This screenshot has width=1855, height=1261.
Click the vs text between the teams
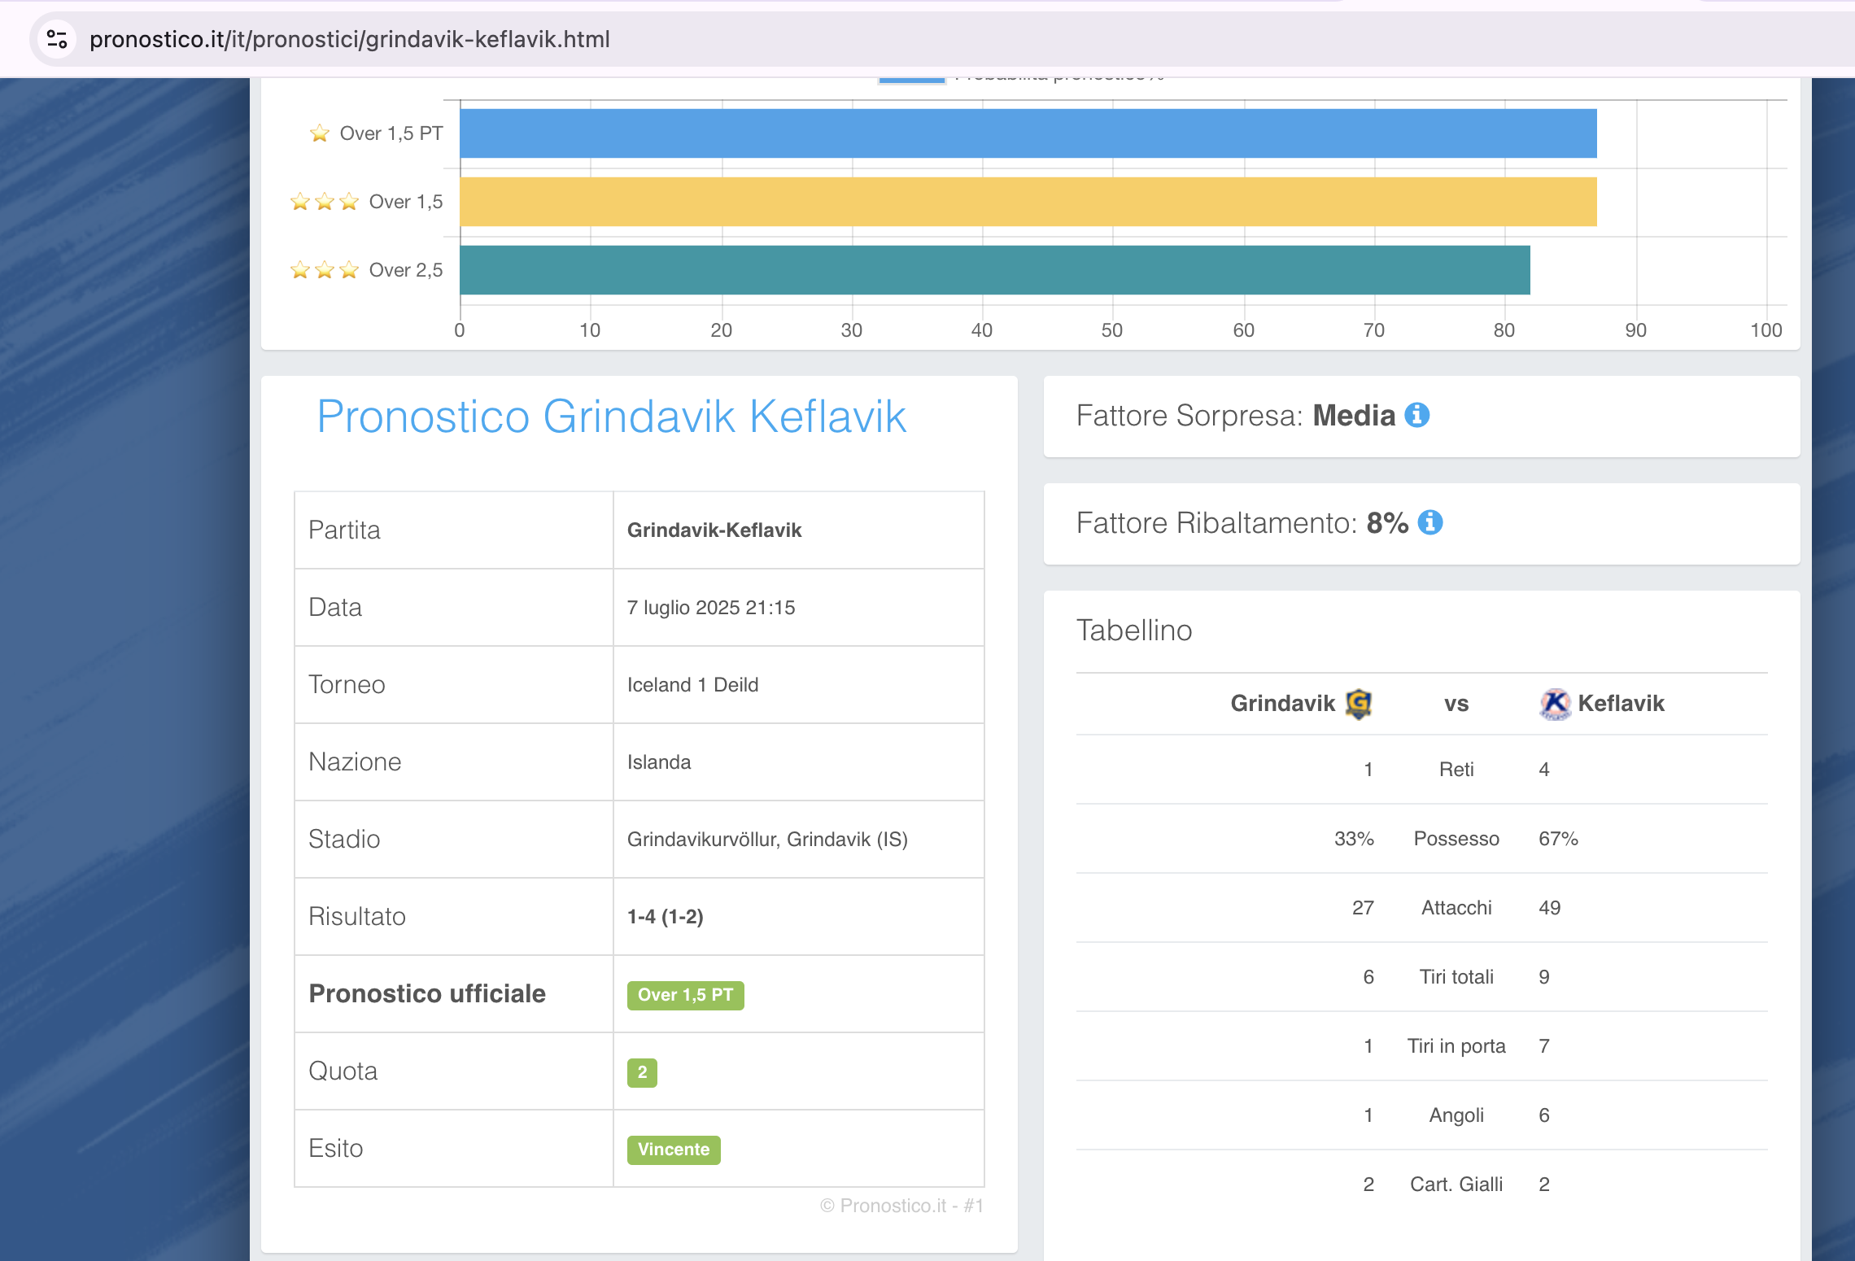pyautogui.click(x=1456, y=704)
